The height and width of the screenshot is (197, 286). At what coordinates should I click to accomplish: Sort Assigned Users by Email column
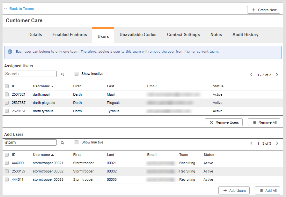point(152,86)
